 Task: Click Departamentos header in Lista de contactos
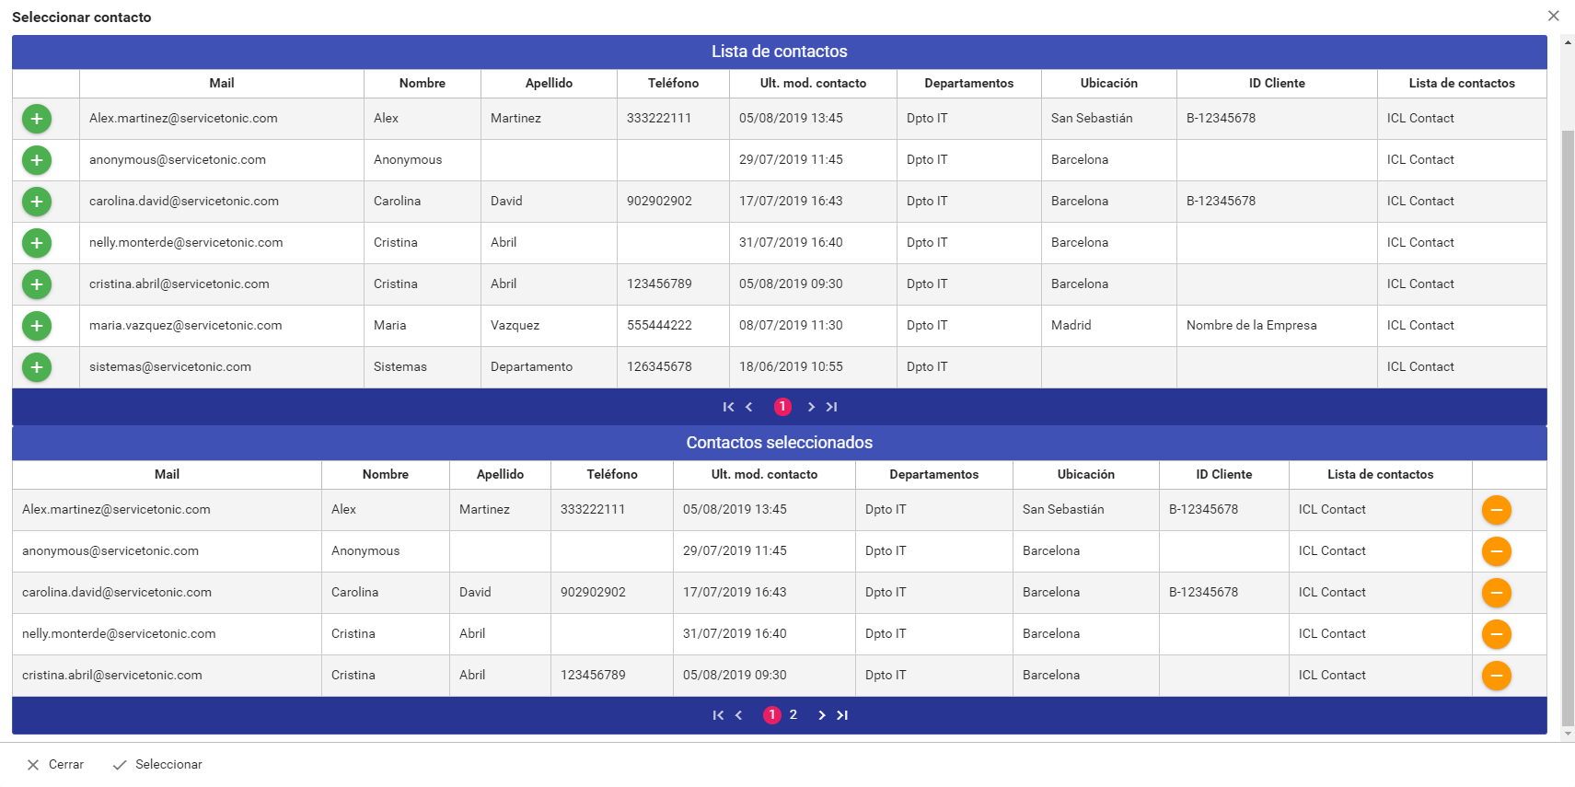click(969, 84)
